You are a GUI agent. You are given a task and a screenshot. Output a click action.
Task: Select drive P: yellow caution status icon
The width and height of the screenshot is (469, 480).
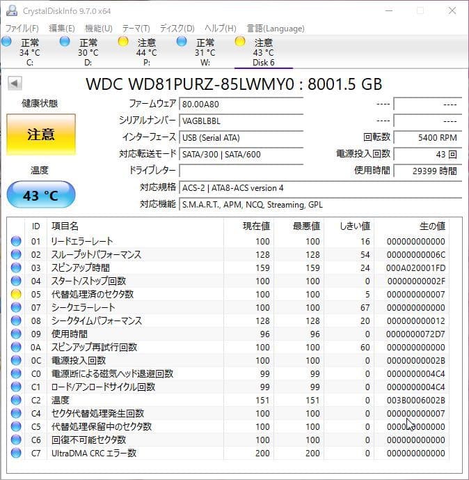coord(123,41)
